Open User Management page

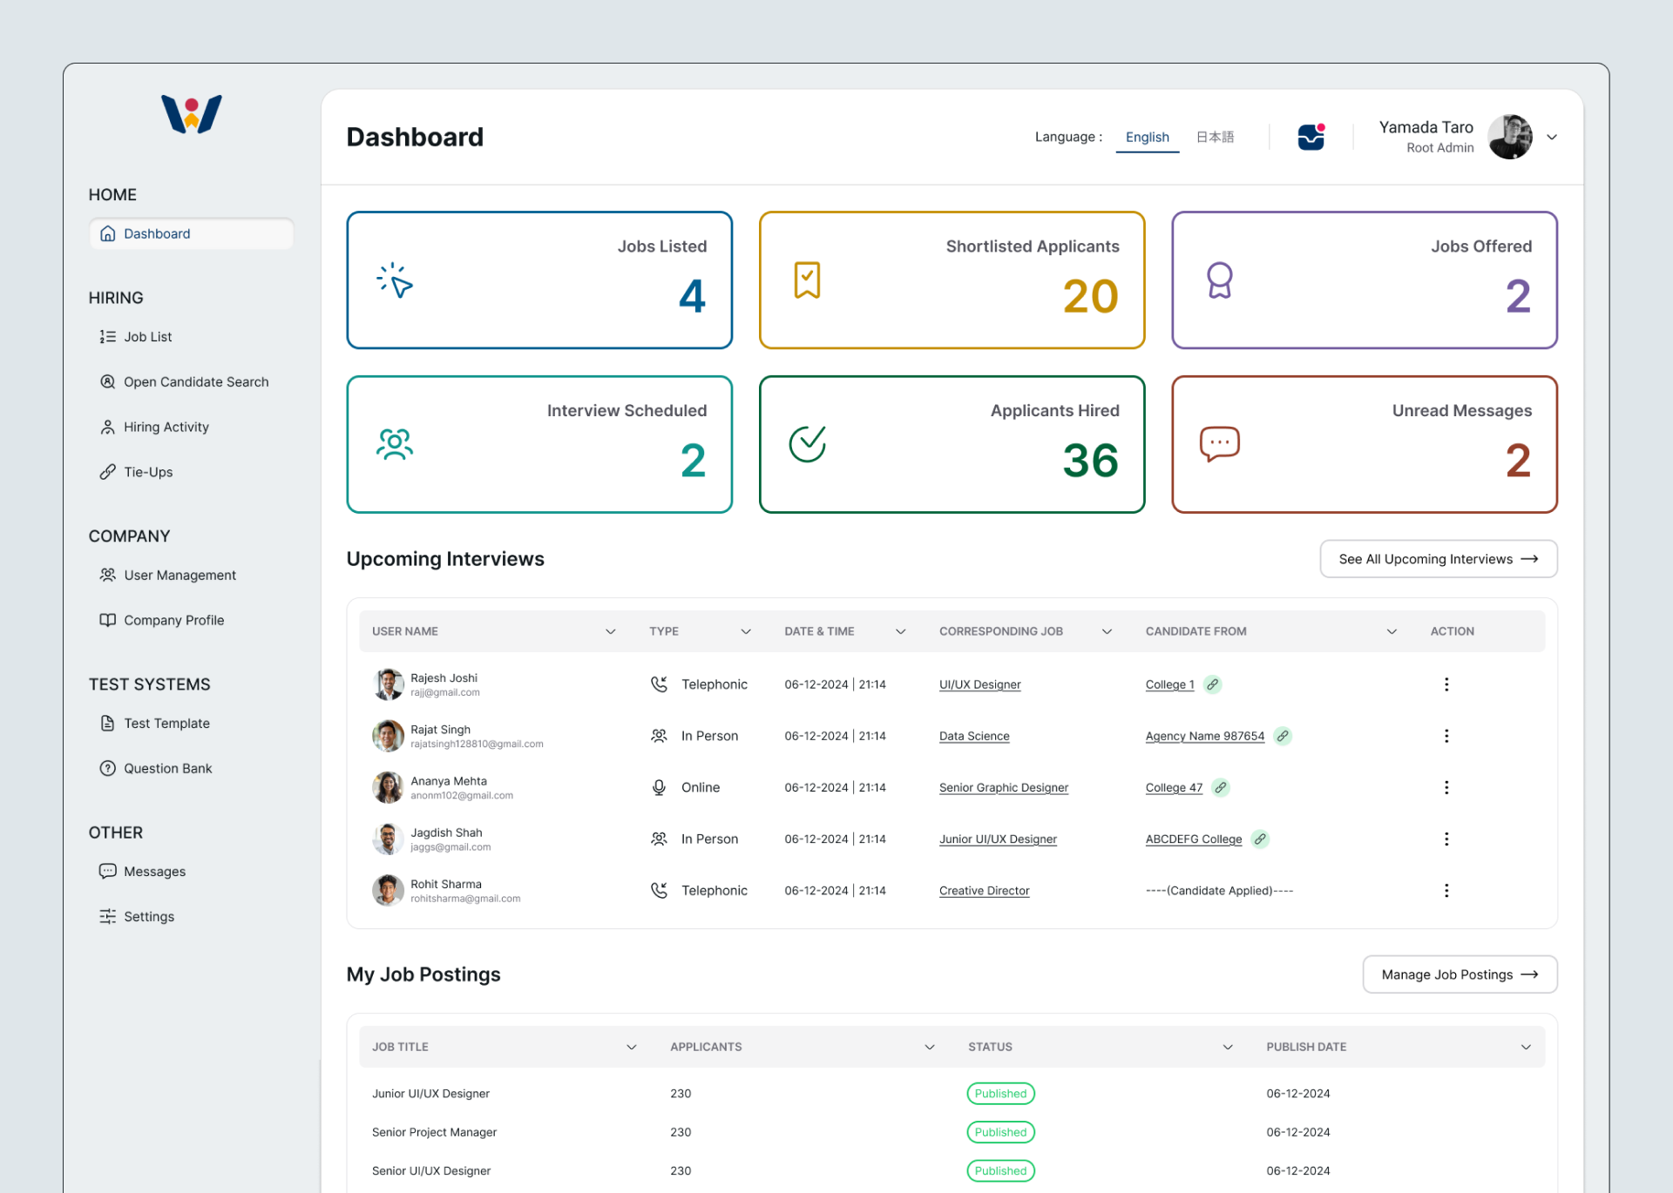click(167, 575)
